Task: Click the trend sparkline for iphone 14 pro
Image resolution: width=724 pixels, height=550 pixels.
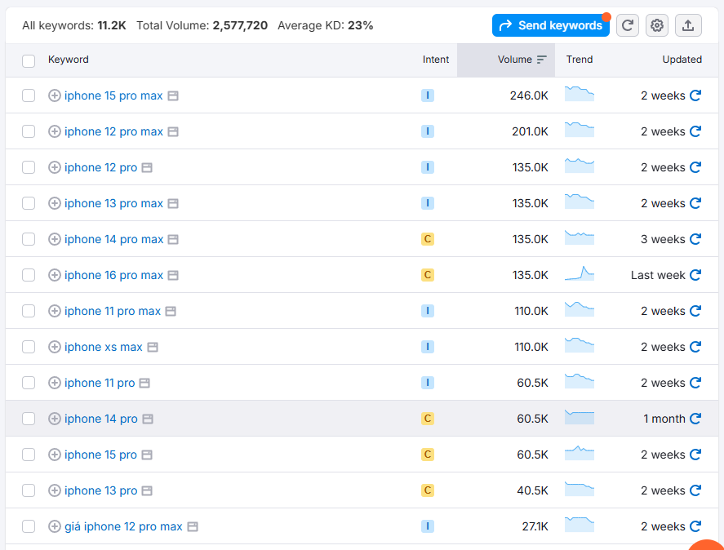Action: point(580,417)
